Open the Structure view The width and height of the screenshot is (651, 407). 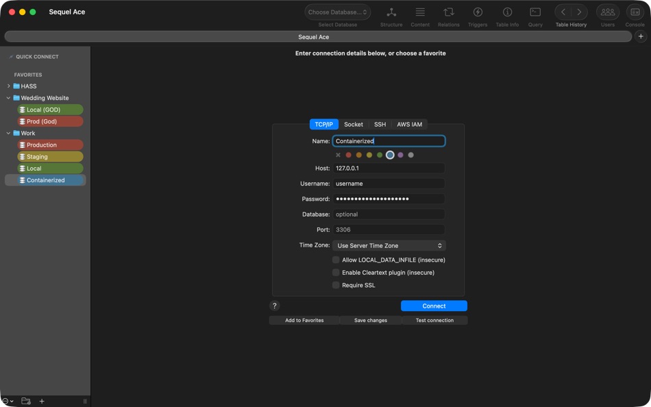(391, 15)
